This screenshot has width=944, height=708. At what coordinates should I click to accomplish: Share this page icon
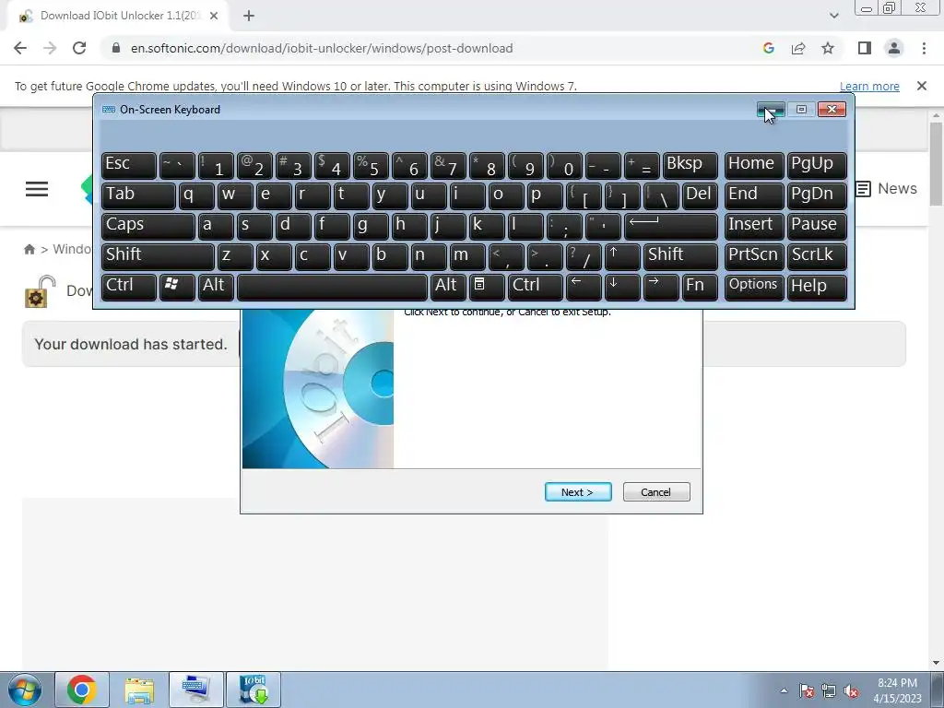pyautogui.click(x=798, y=48)
